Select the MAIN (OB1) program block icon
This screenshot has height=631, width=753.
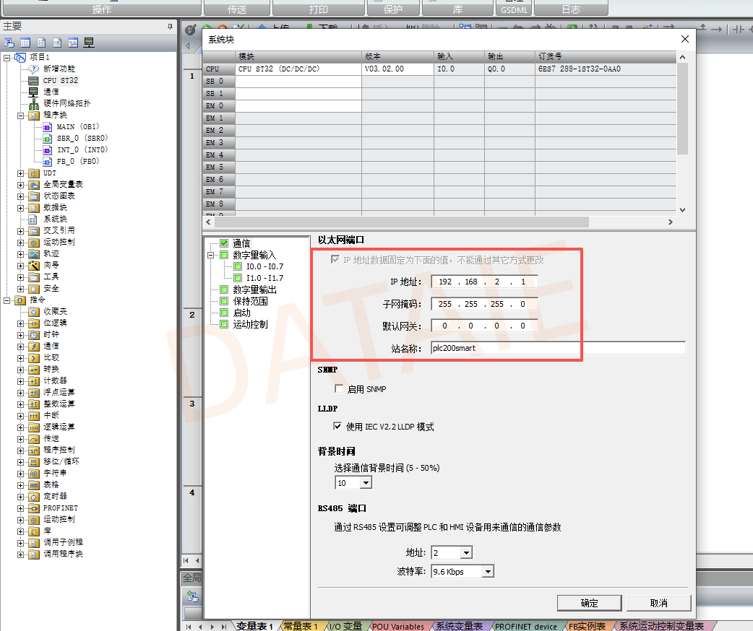coord(47,126)
